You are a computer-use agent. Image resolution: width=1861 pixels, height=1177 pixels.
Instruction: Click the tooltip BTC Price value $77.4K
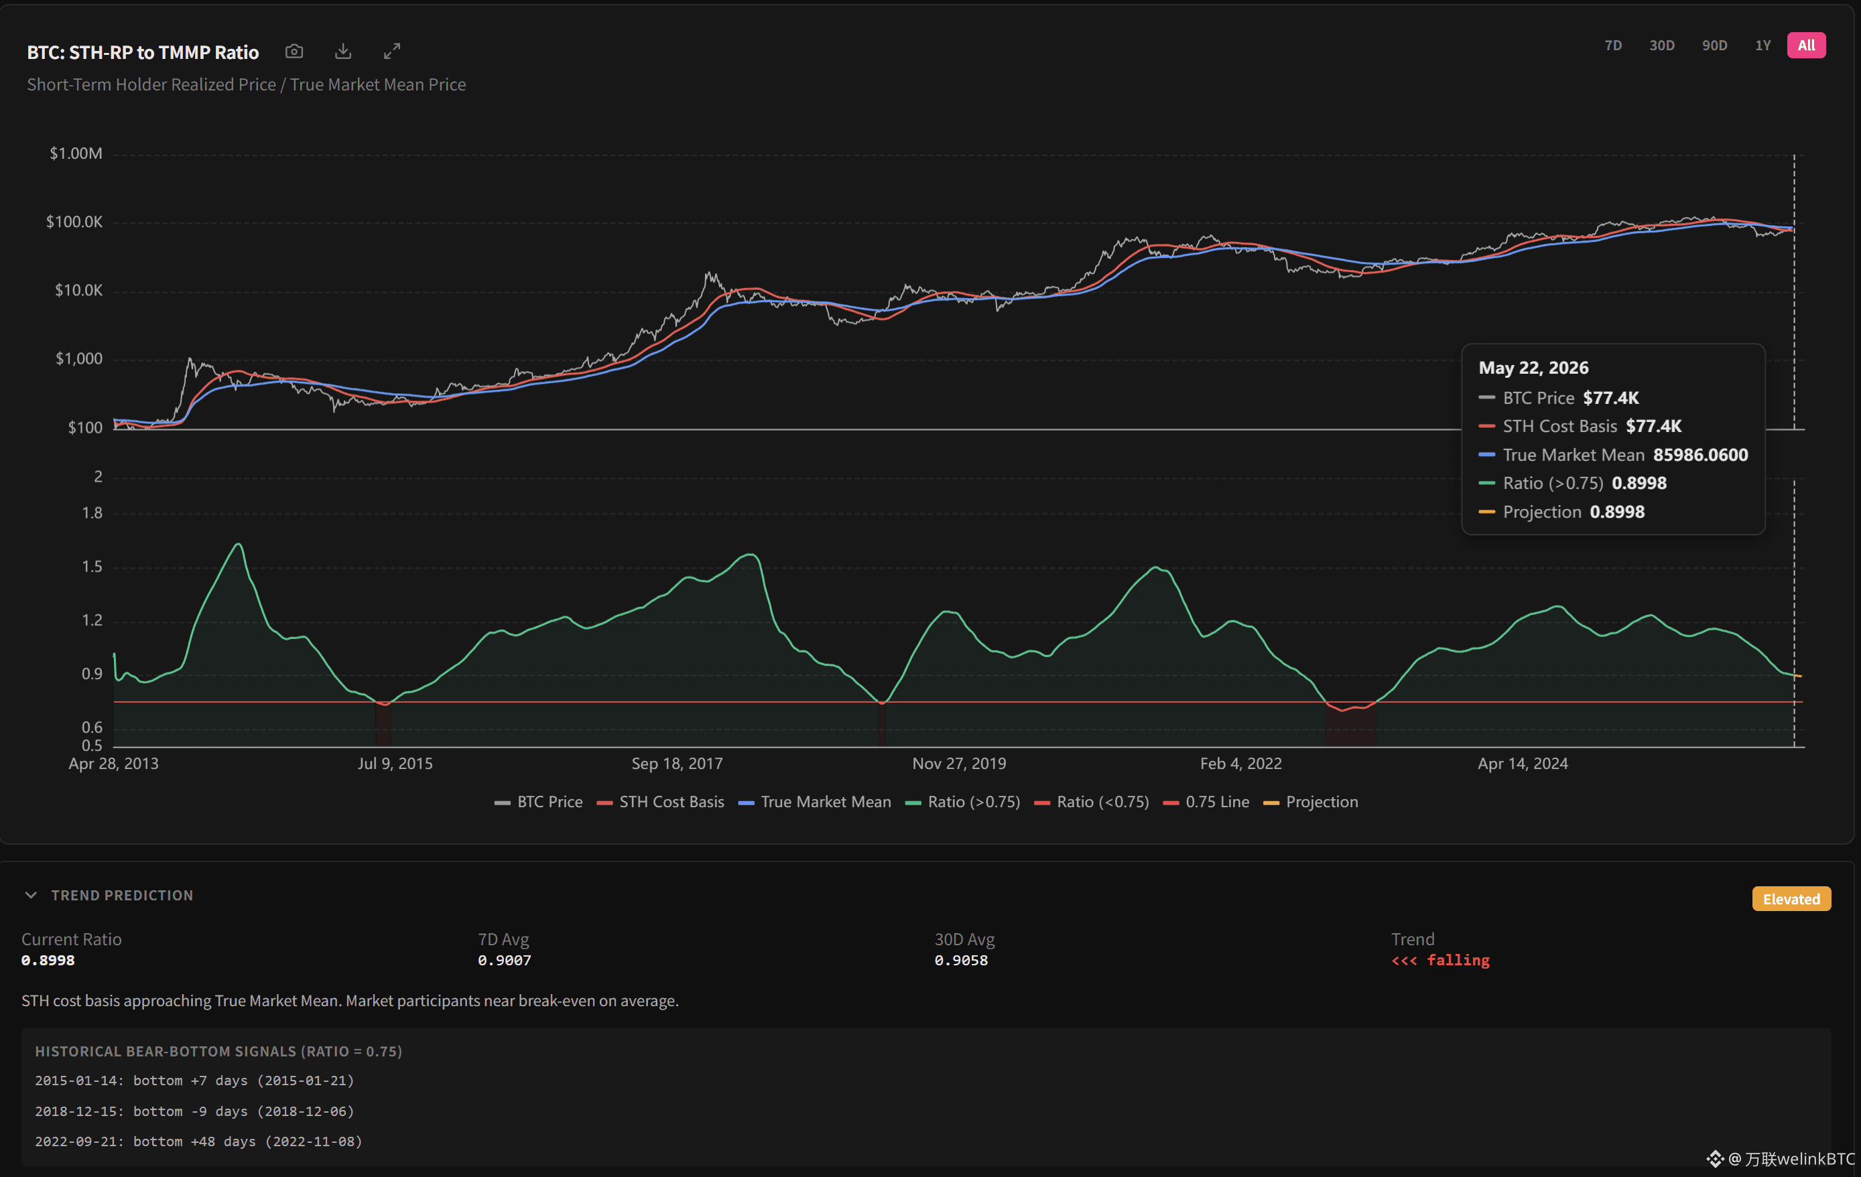[x=1610, y=398]
